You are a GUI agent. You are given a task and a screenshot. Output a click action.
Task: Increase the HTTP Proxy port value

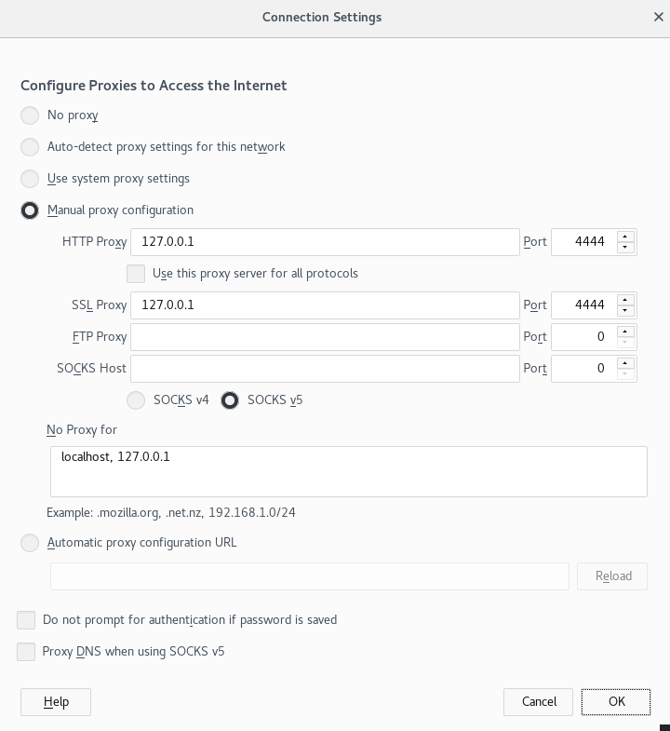coord(625,237)
